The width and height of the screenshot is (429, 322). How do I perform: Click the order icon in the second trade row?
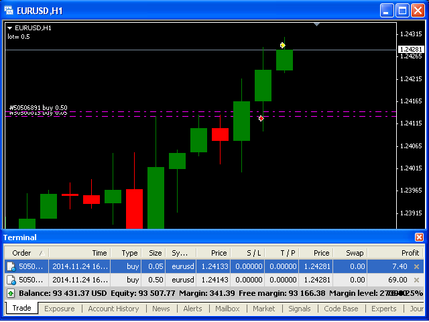point(11,280)
